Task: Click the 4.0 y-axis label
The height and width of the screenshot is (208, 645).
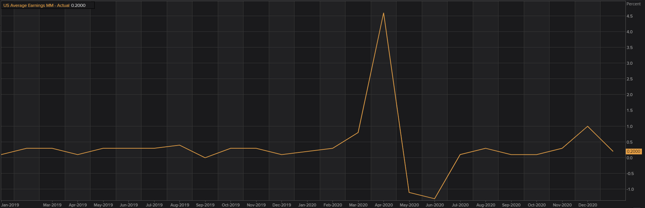Action: [630, 32]
